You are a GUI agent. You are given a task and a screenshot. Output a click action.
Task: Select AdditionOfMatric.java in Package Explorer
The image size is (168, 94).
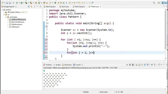(x=19, y=20)
